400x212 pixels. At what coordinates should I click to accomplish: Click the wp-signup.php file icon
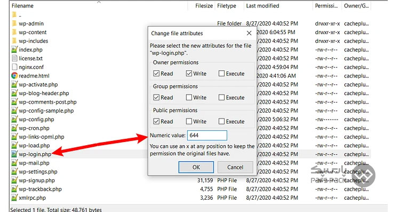click(14, 180)
